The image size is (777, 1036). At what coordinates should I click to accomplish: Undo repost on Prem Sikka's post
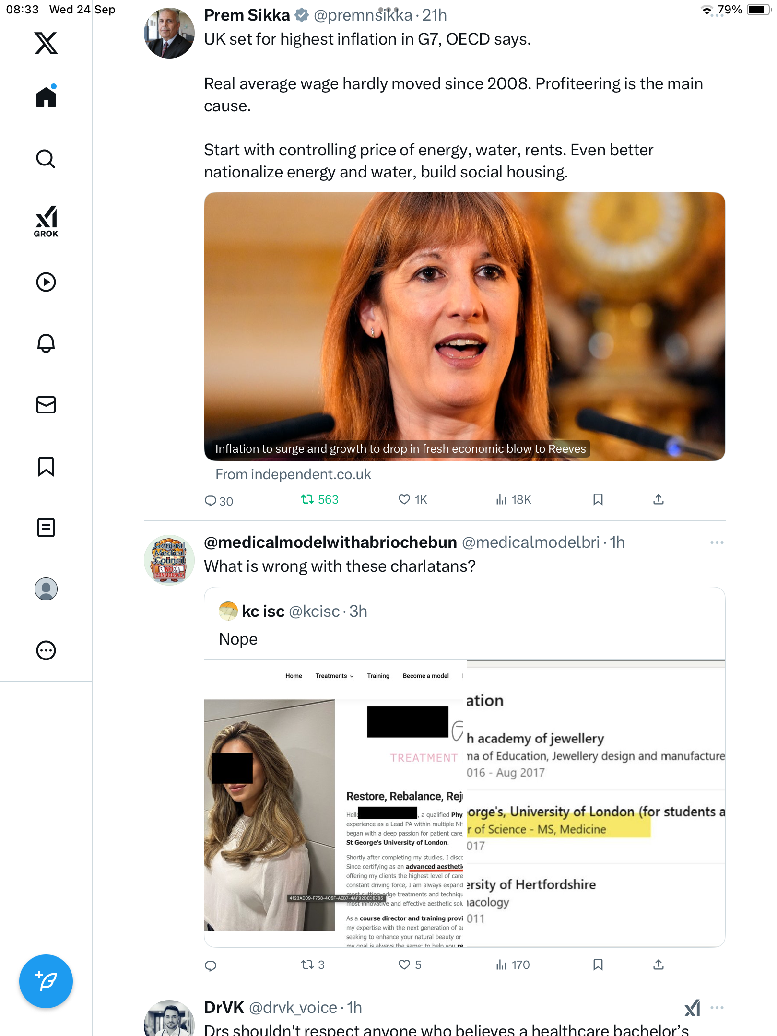click(319, 500)
